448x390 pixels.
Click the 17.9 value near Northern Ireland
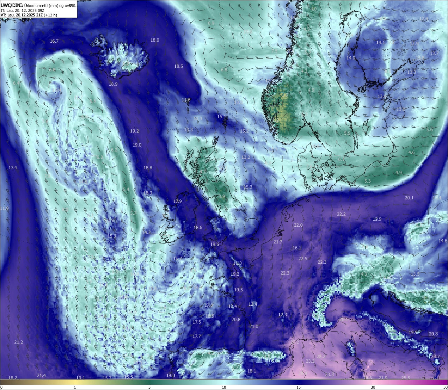(x=177, y=201)
